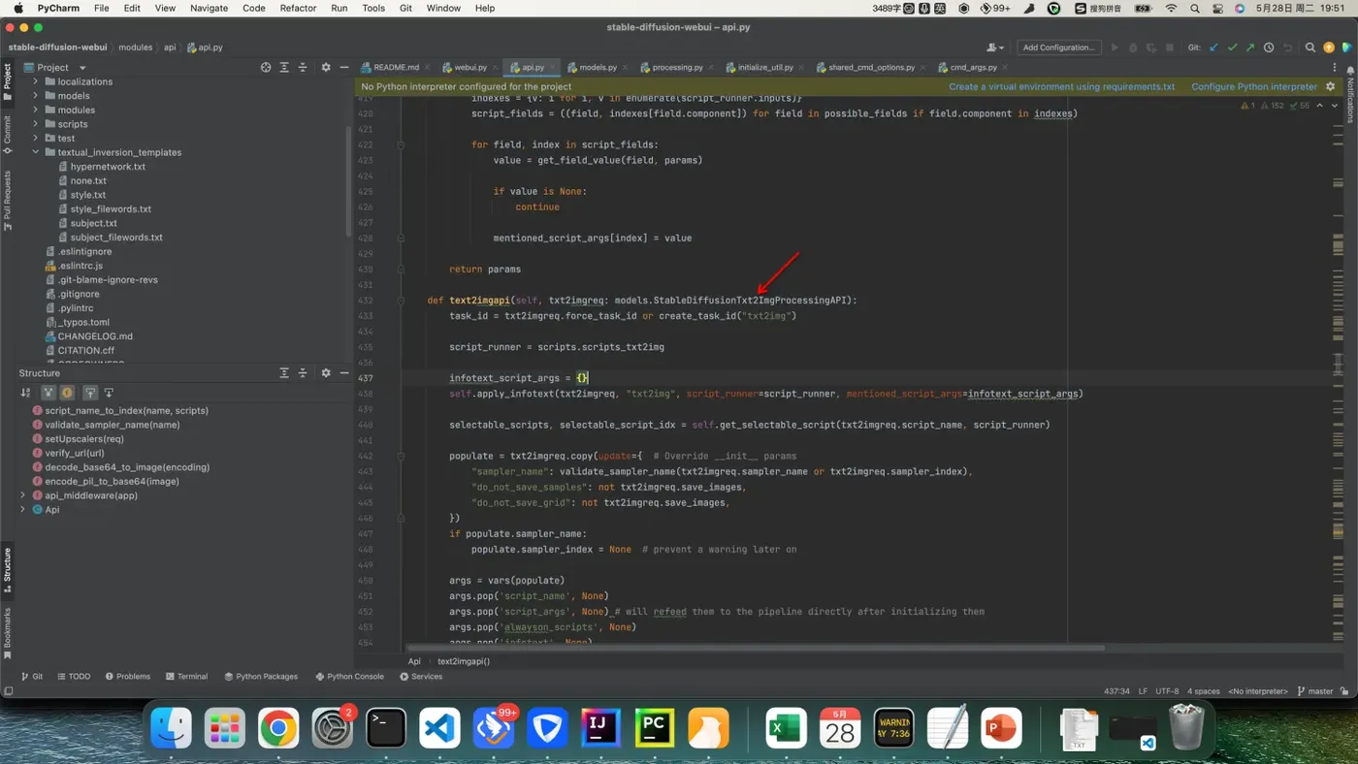Click the orange IDE update icon
Image resolution: width=1358 pixels, height=764 pixels.
tap(1329, 47)
